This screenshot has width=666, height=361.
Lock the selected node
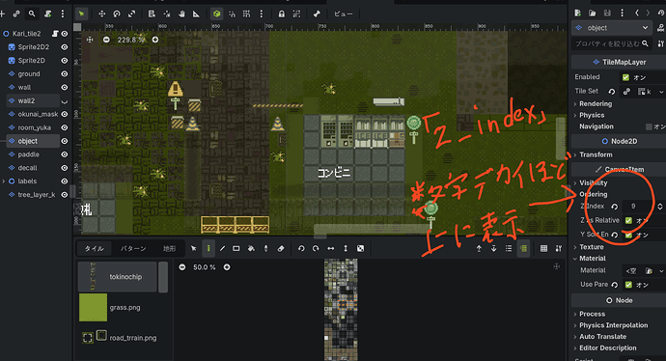282,14
